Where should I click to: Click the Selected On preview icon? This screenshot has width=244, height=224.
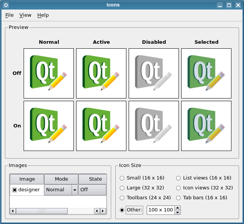pos(206,126)
